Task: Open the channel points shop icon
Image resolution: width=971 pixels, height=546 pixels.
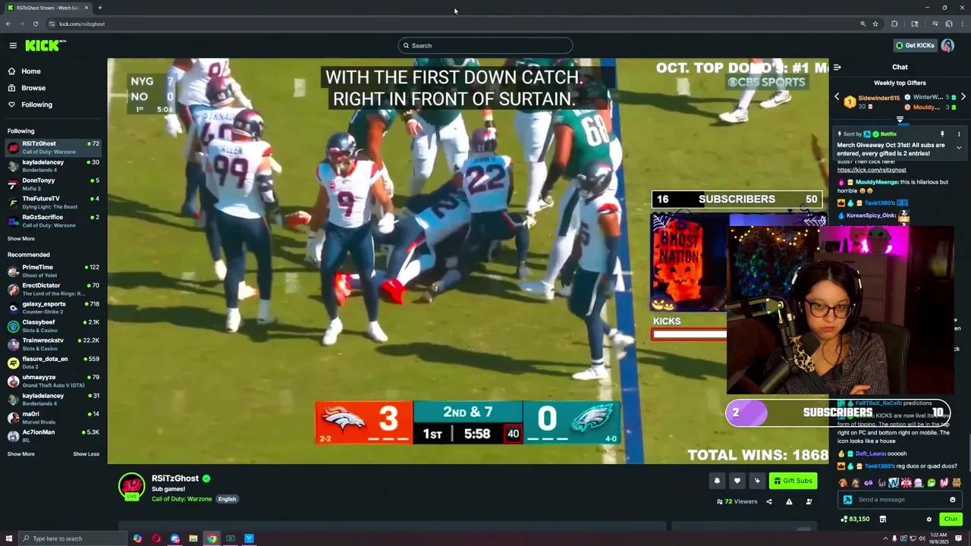Action: pos(882,519)
